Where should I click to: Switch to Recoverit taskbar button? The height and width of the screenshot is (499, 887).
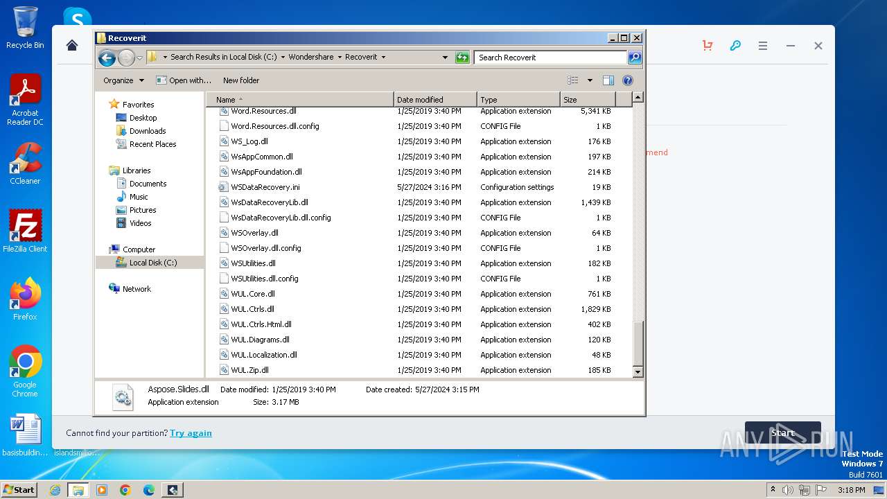point(173,490)
